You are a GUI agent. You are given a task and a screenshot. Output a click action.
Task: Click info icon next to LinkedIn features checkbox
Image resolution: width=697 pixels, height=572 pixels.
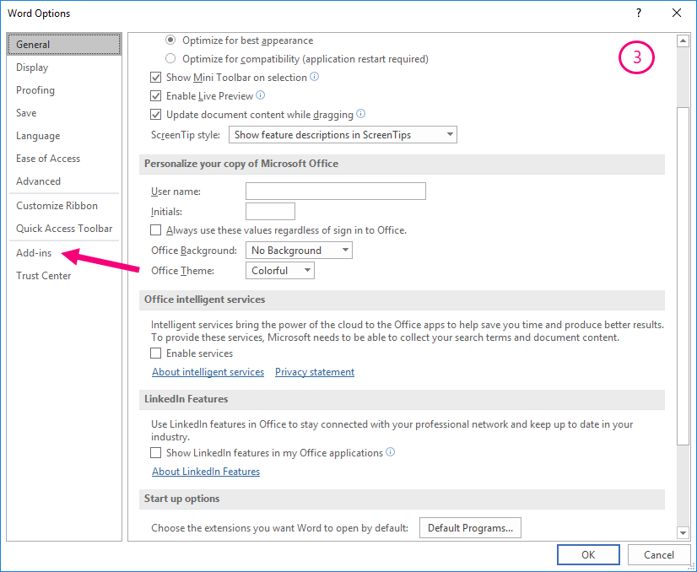click(x=391, y=452)
